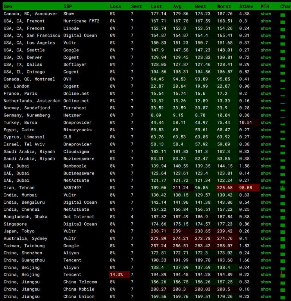Click show for Sandefjord Terrahost row
291x301 pixels.
[x=266, y=108]
